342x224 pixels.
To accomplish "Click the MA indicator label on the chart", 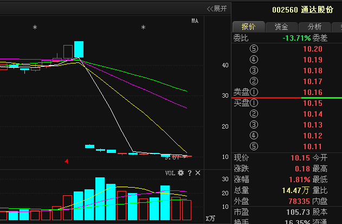I will click(195, 21).
